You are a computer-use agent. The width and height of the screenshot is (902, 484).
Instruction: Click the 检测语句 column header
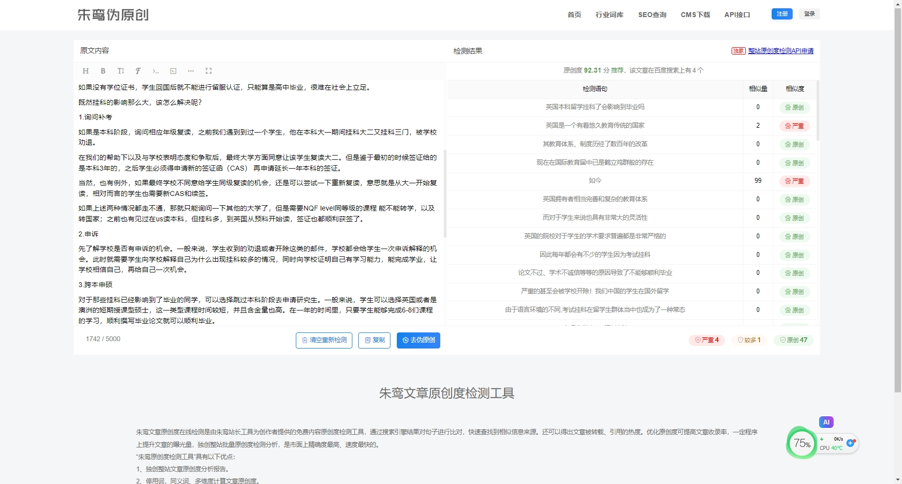pos(594,89)
